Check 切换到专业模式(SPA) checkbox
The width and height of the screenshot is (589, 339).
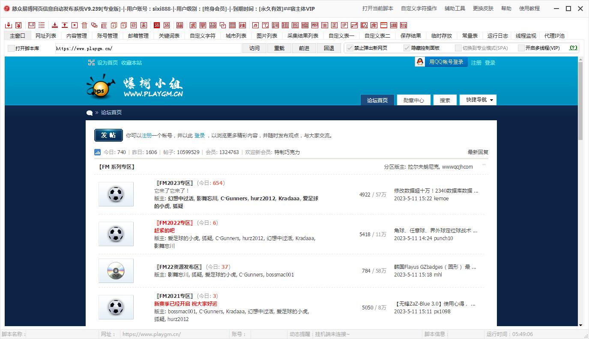458,48
